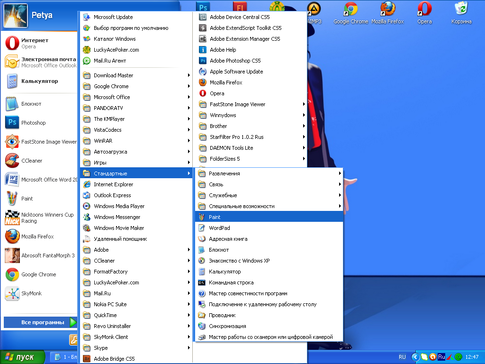Click the Nicktoons Winners Cup Racing icon

12,218
